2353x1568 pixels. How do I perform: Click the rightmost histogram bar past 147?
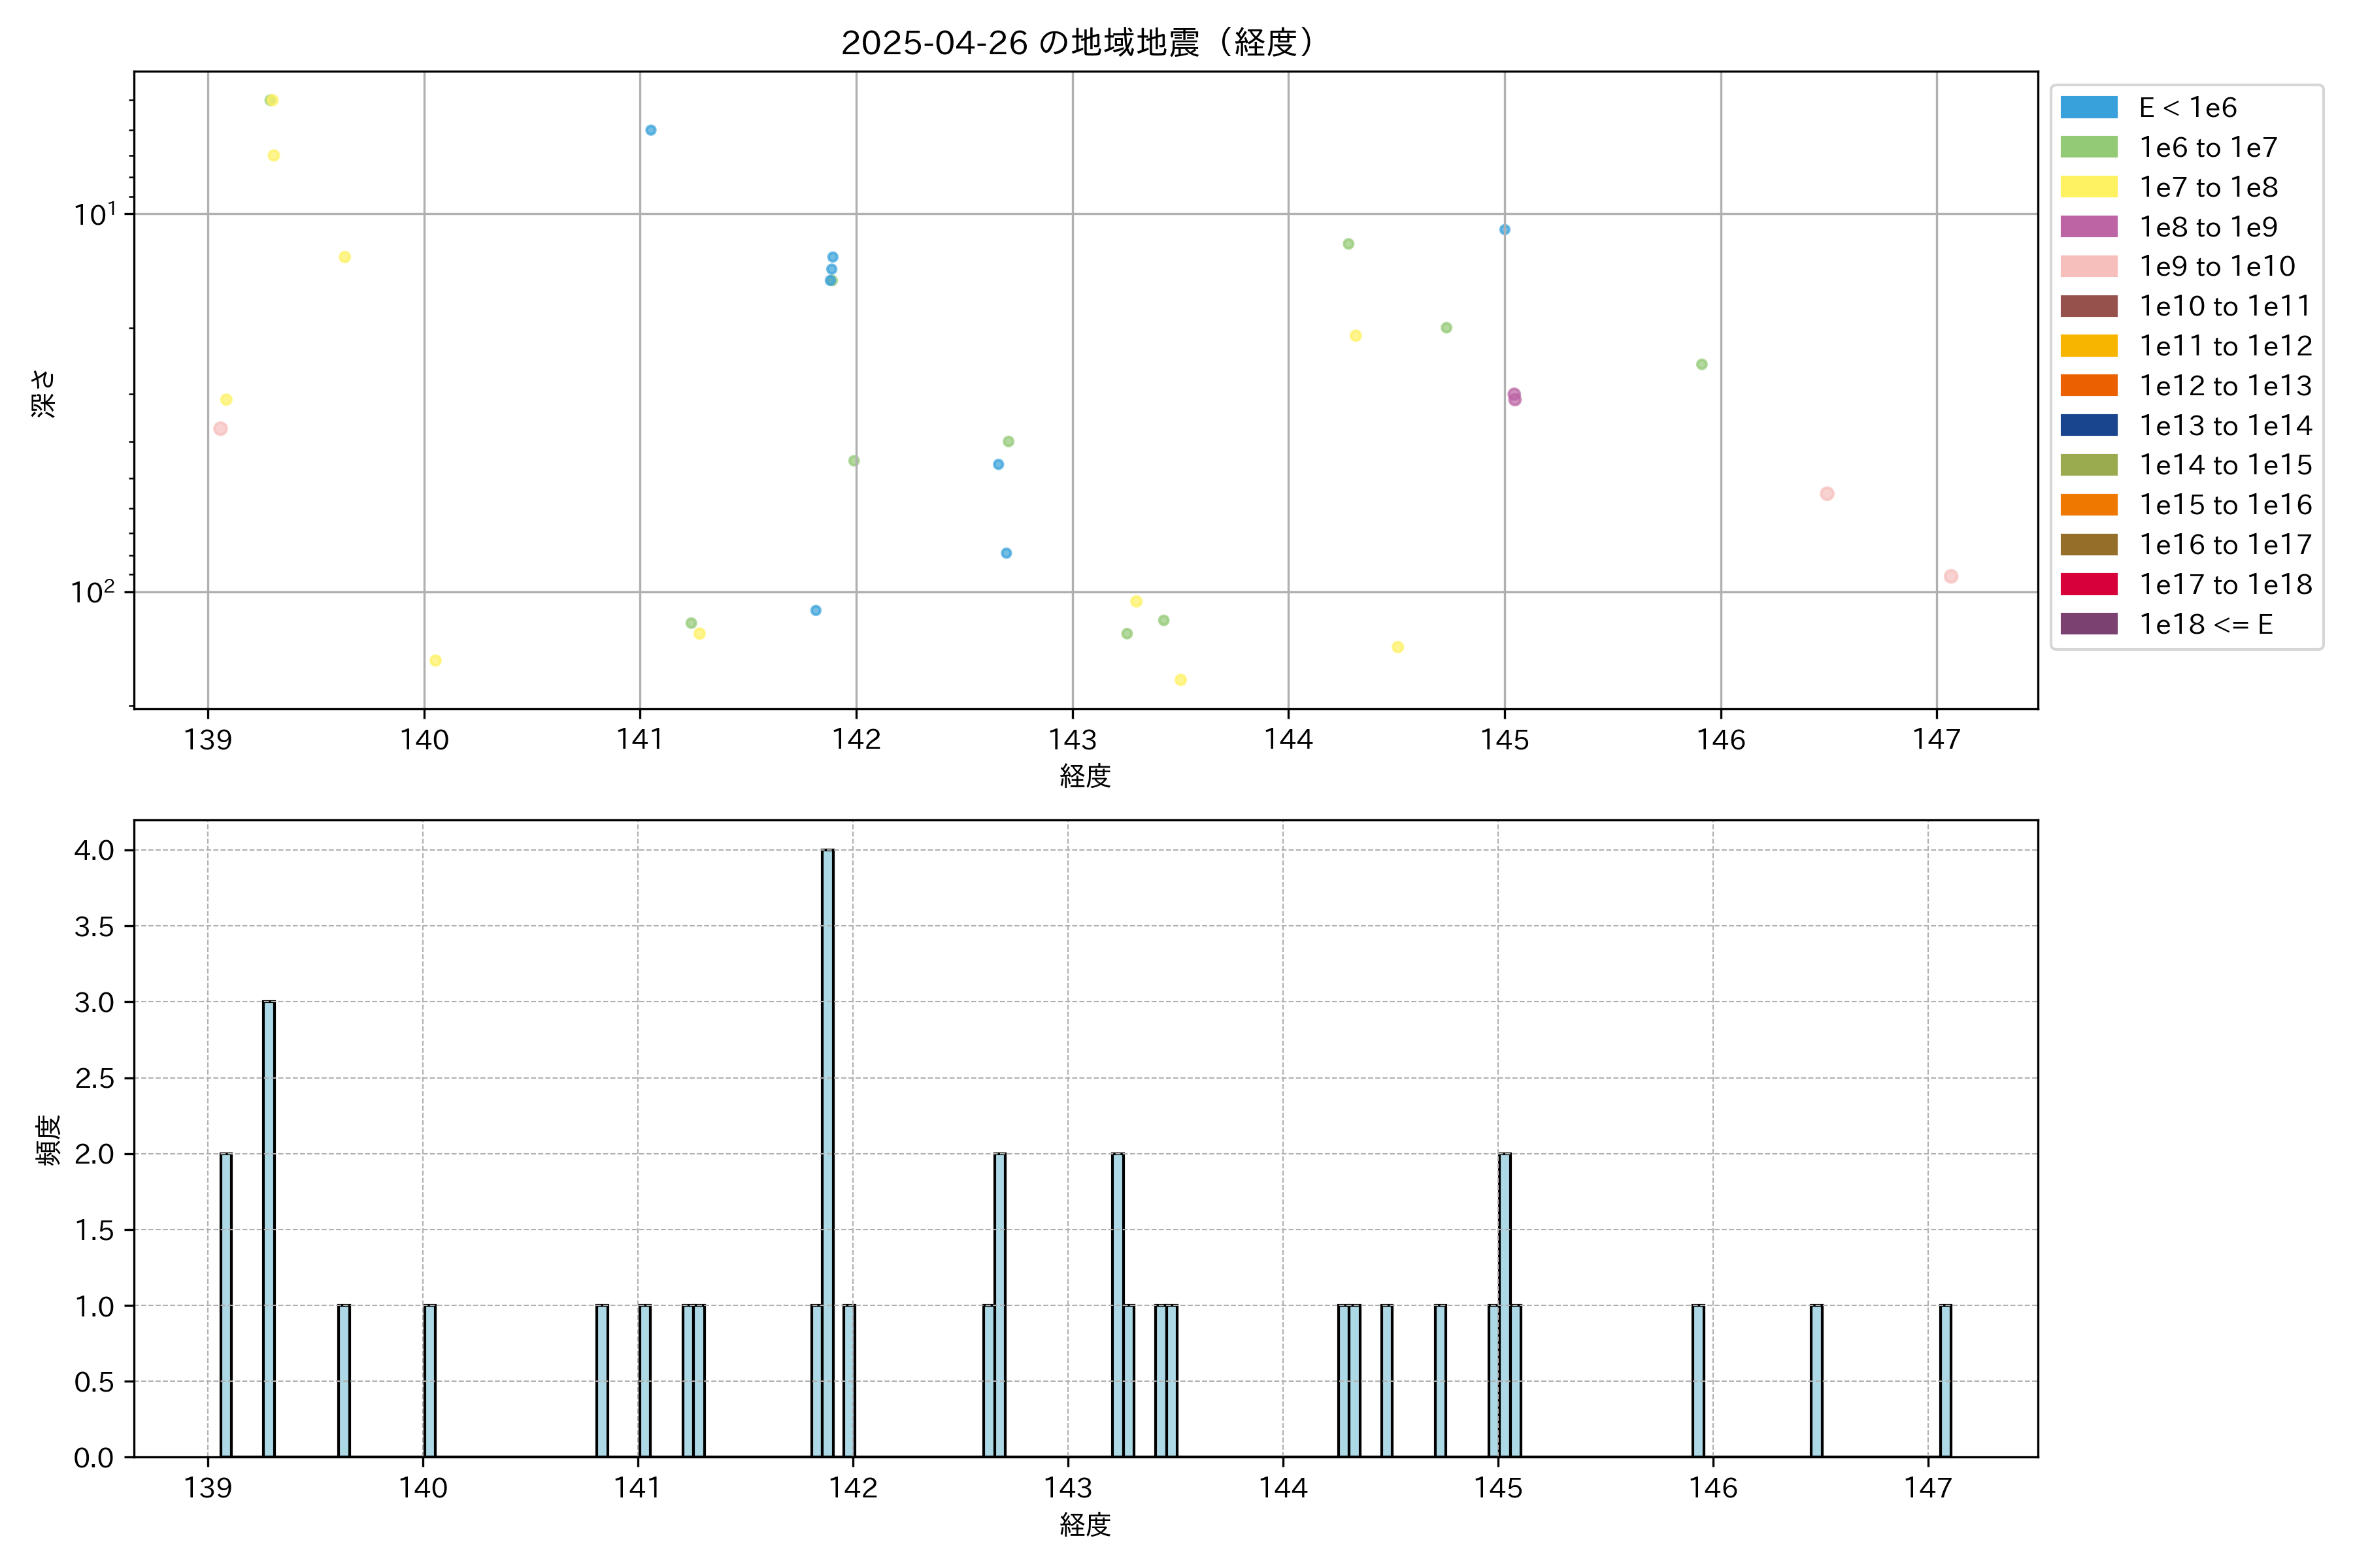coord(1945,1380)
